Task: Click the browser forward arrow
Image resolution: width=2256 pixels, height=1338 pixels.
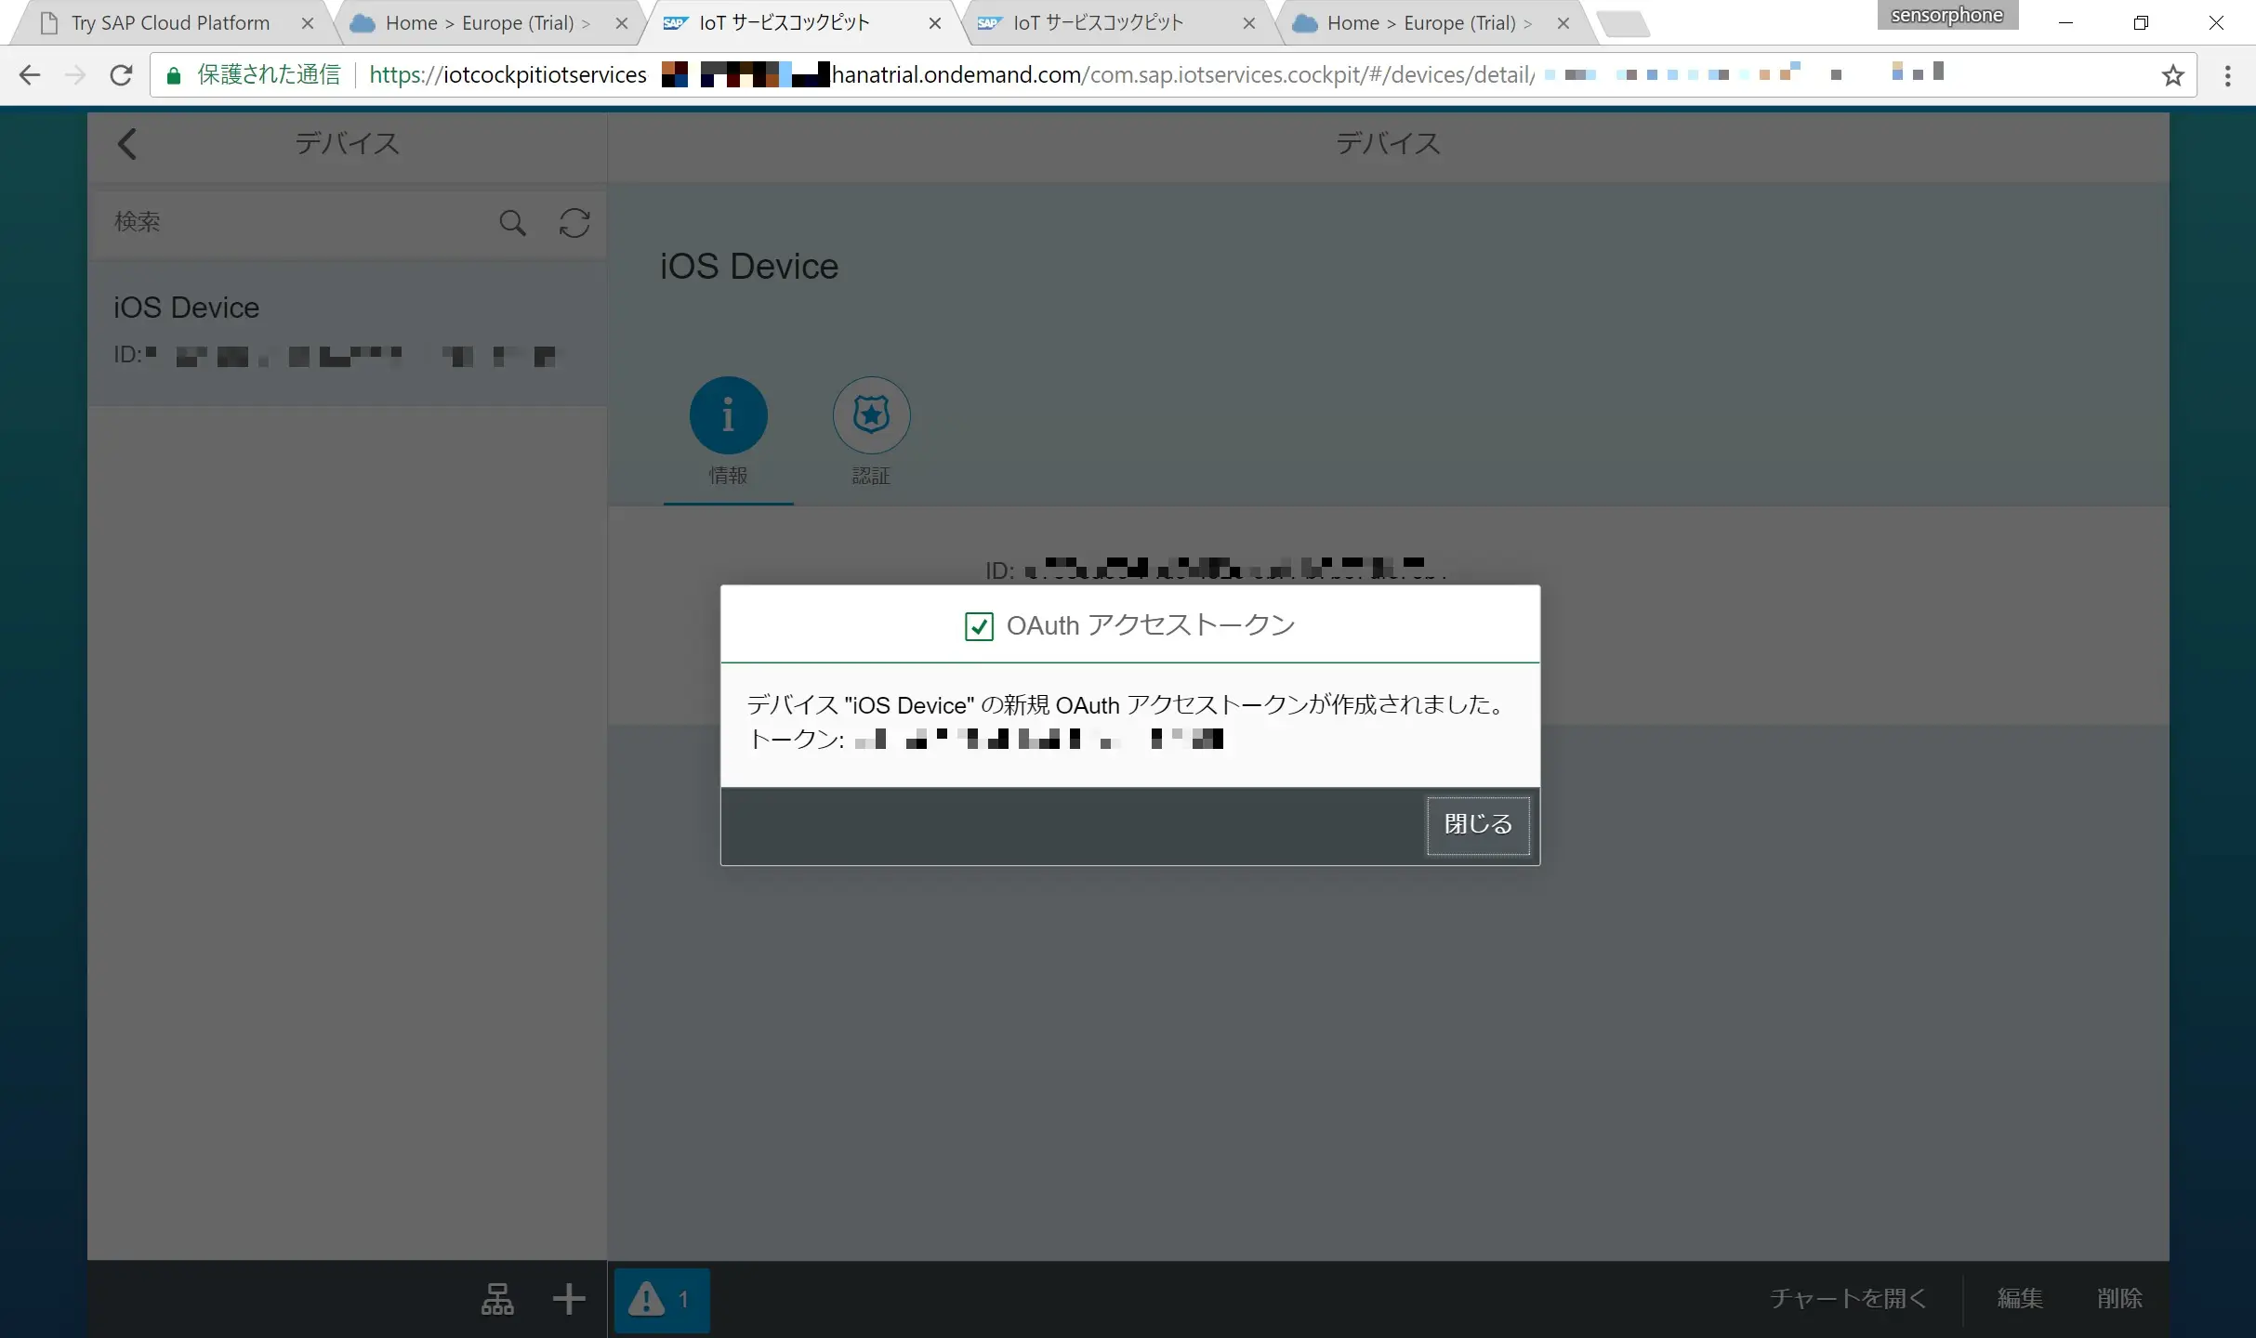Action: tap(75, 75)
